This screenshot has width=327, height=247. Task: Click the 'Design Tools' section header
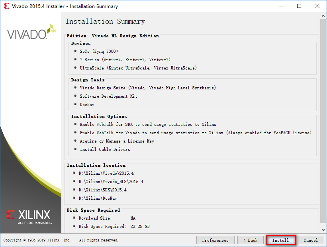pyautogui.click(x=88, y=80)
